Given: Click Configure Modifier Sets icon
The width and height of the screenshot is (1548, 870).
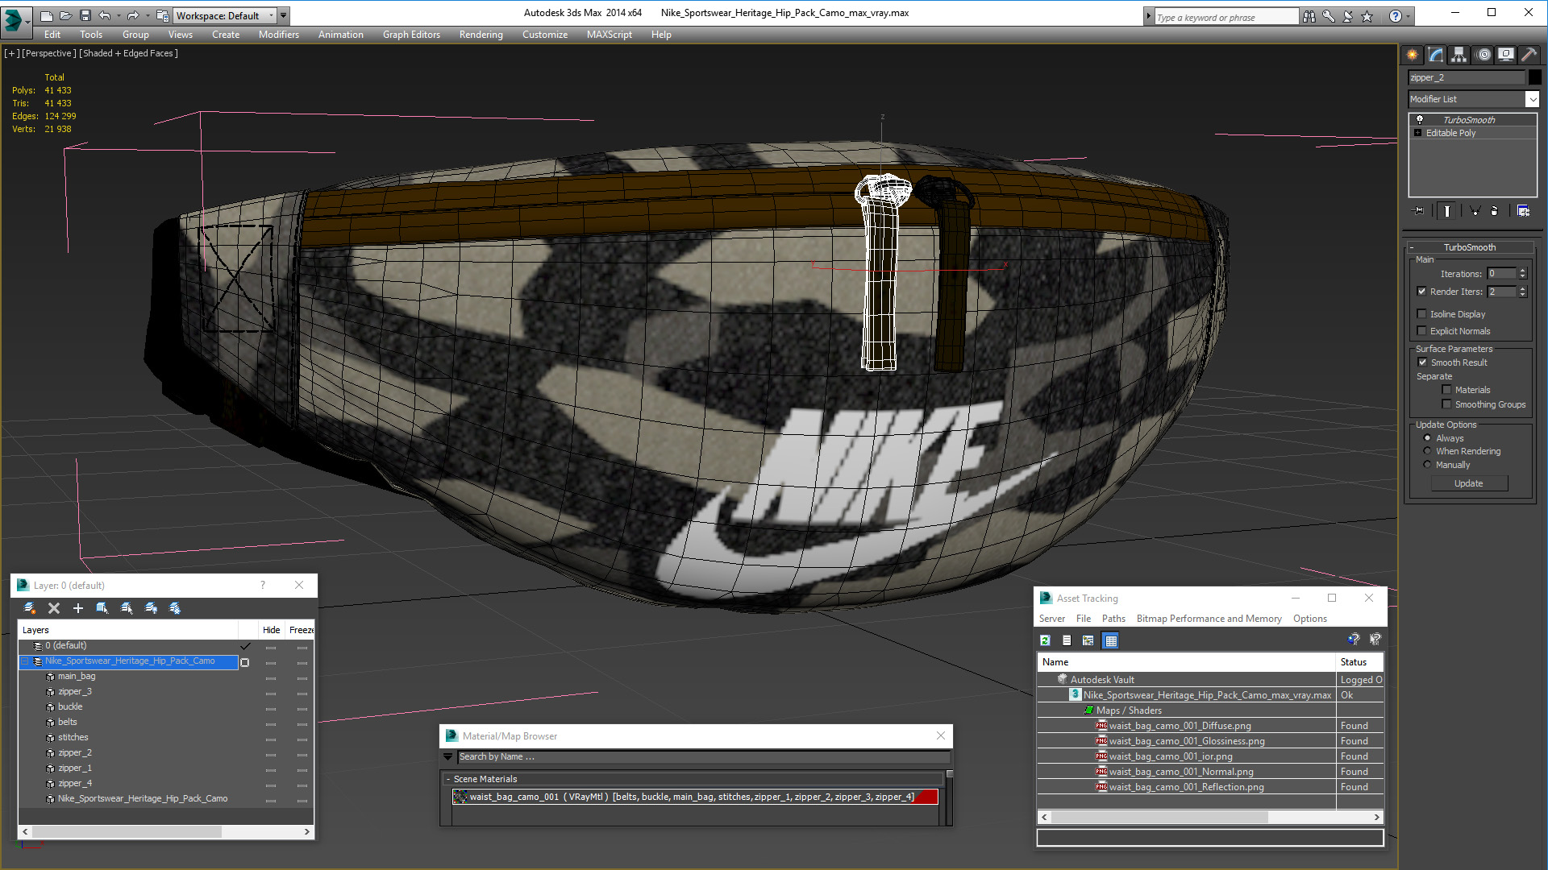Looking at the screenshot, I should point(1524,211).
